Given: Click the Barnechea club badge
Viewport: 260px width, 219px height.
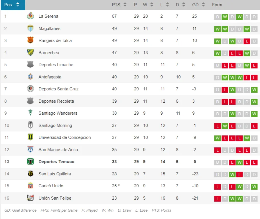Looking at the screenshot, I should [x=30, y=53].
